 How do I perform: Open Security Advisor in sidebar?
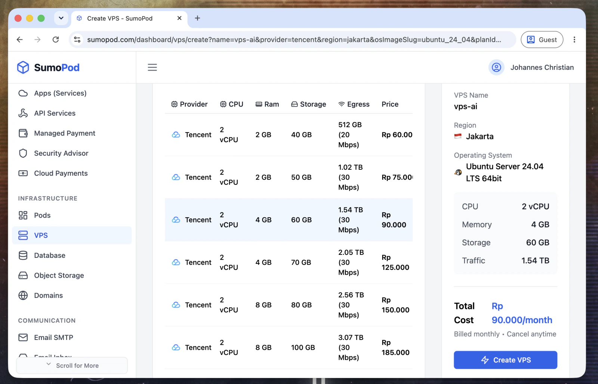(x=72, y=153)
